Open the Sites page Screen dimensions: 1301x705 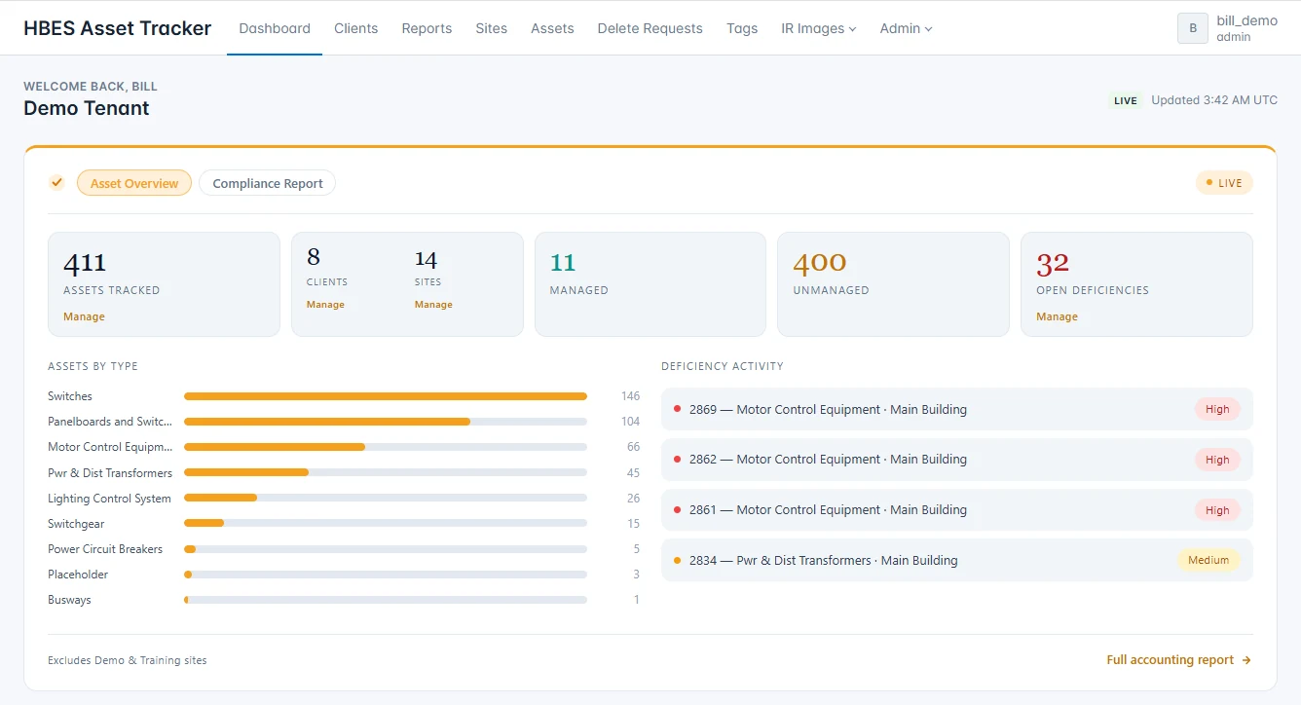tap(491, 28)
